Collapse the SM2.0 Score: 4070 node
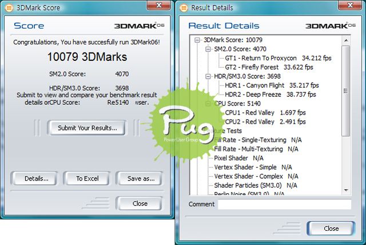Screen dimensions: 366x245 coord(208,49)
